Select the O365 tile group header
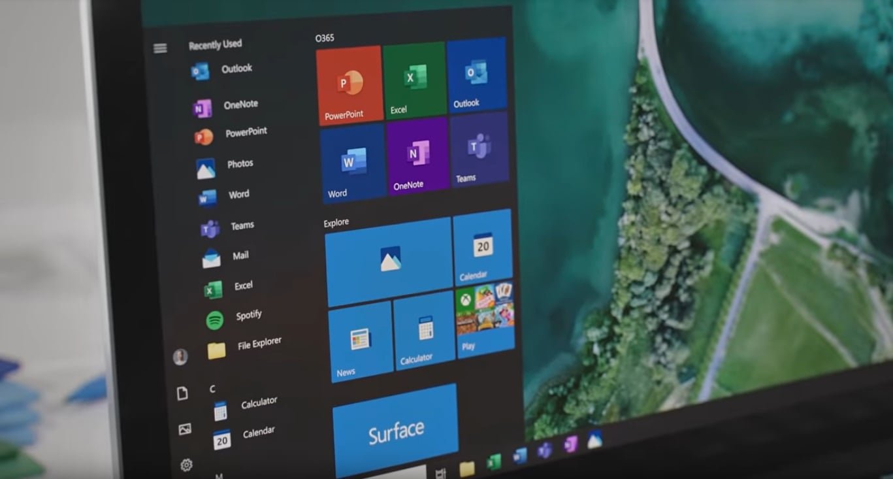Screen dimensions: 893x479 tap(325, 39)
